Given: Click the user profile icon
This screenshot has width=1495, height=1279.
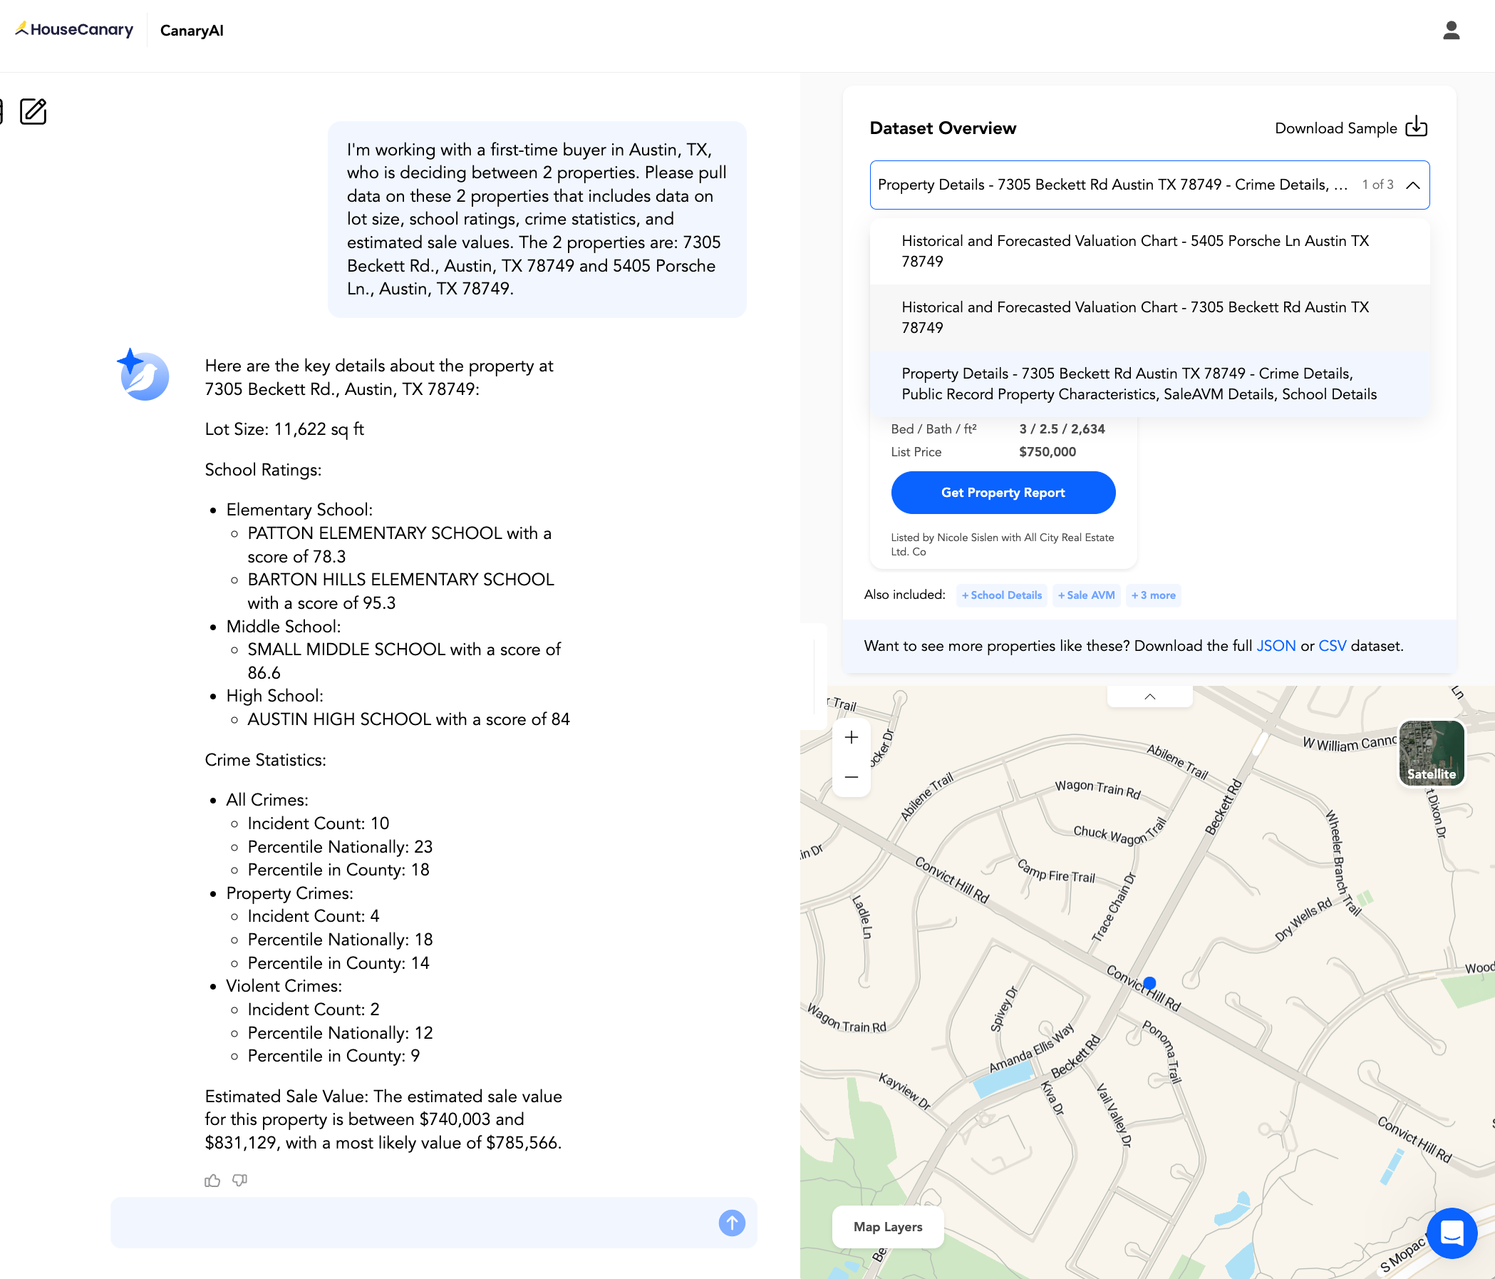Looking at the screenshot, I should click(1451, 30).
